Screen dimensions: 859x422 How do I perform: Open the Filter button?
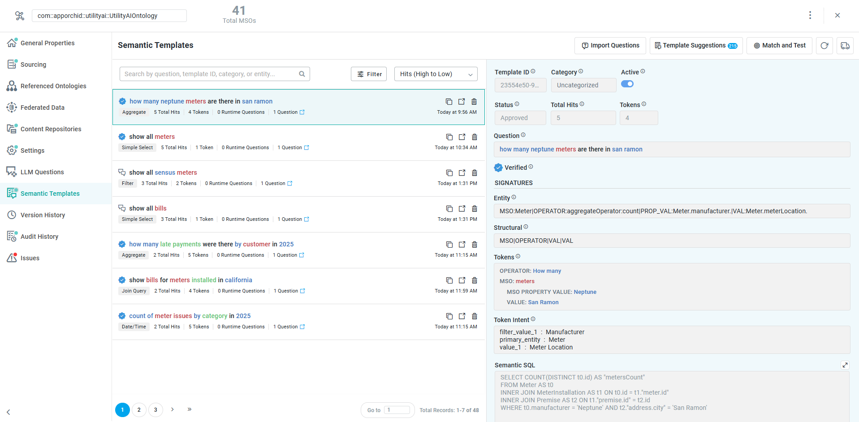[x=369, y=74]
